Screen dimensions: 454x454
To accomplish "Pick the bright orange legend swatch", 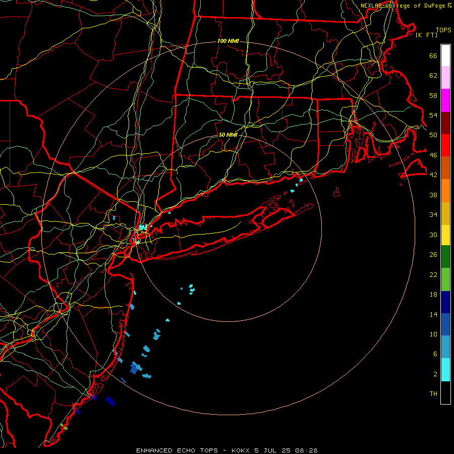I will pos(445,191).
